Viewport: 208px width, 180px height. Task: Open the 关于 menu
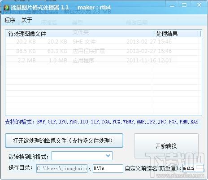point(27,20)
